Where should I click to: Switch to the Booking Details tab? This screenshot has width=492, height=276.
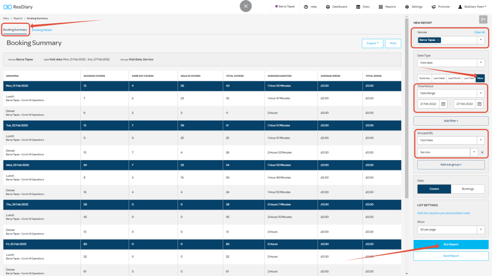(x=42, y=30)
